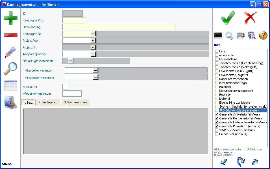Screen dimensions: 270x169
Task: Click the printer icon
Action: click(240, 35)
